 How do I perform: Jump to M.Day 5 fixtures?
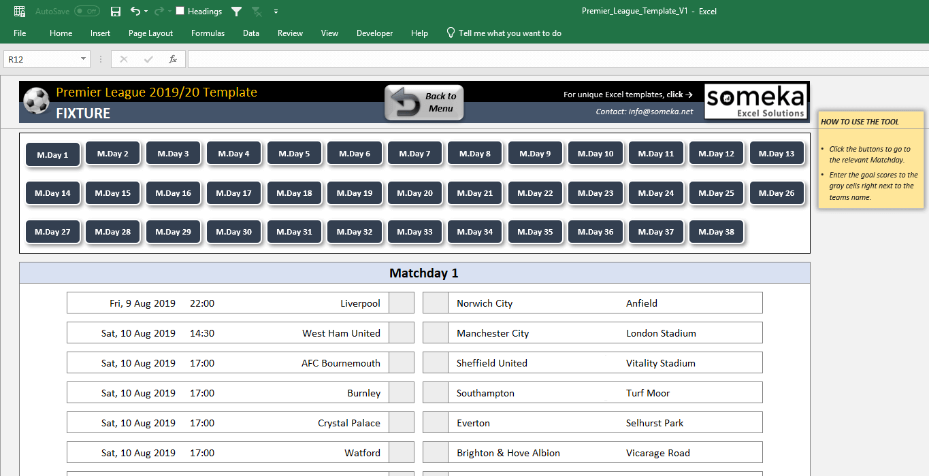(294, 154)
